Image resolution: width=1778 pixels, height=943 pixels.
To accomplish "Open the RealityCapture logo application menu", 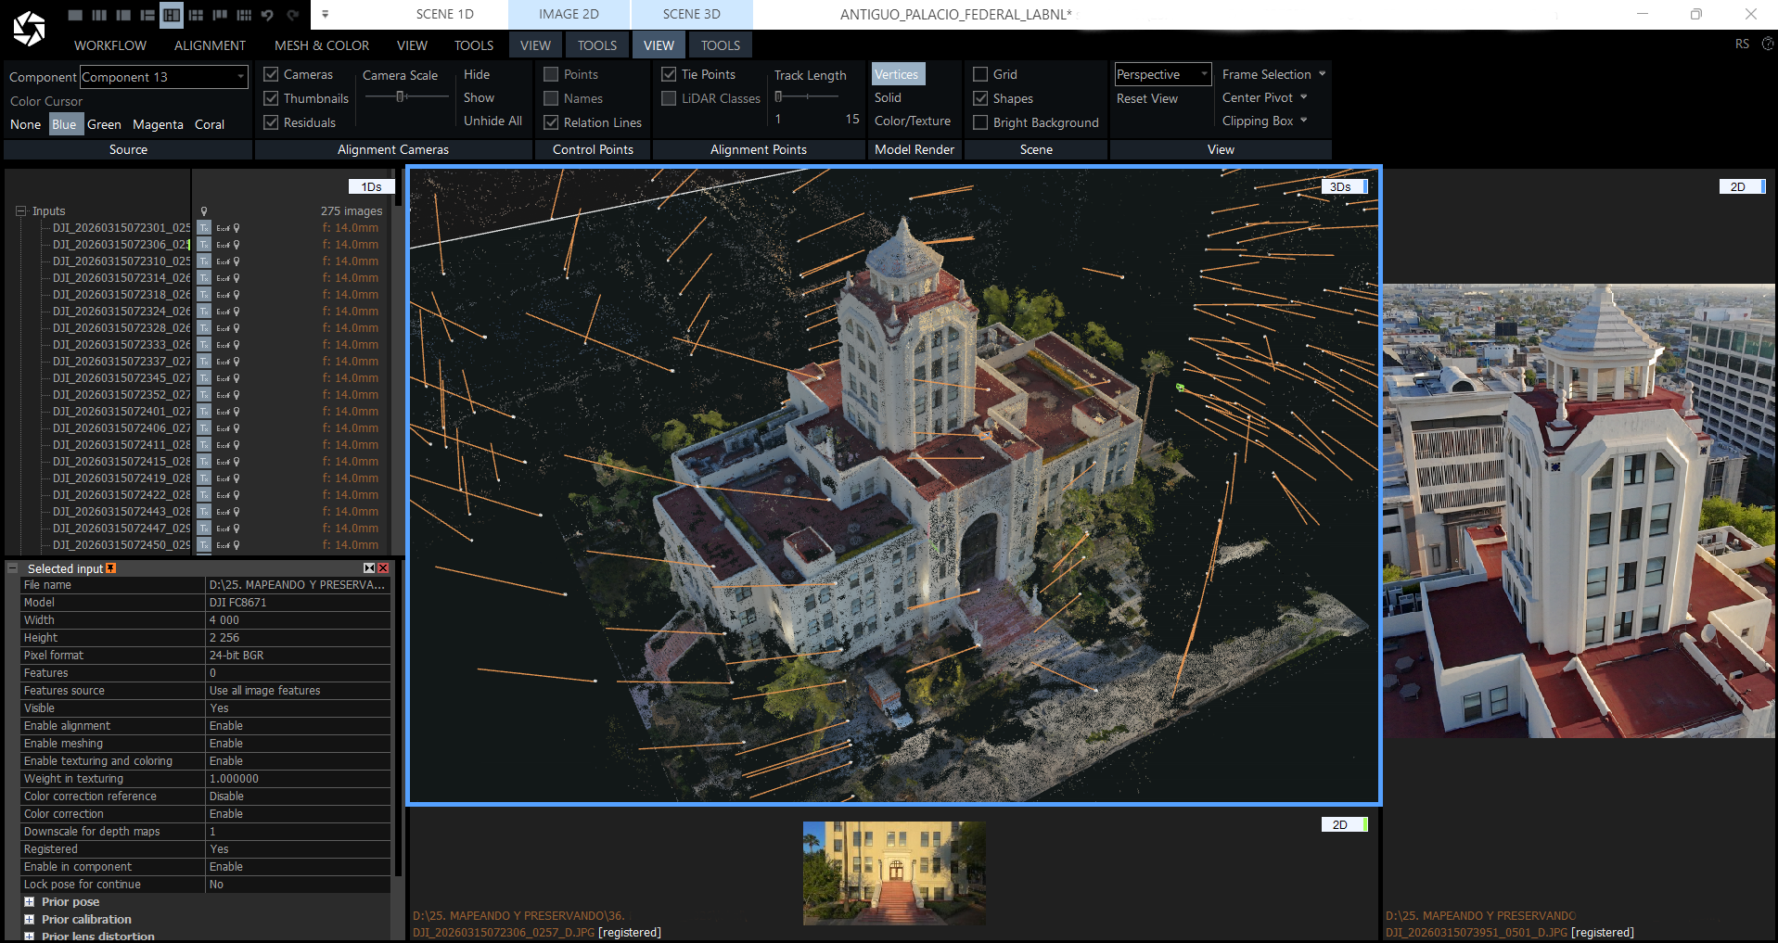I will pyautogui.click(x=29, y=28).
